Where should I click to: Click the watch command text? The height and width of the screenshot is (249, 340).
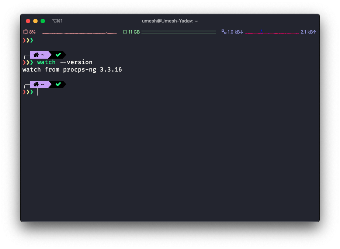pyautogui.click(x=46, y=62)
